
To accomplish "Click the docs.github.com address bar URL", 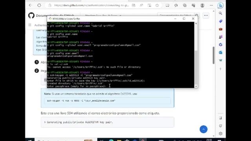I will (x=91, y=5).
